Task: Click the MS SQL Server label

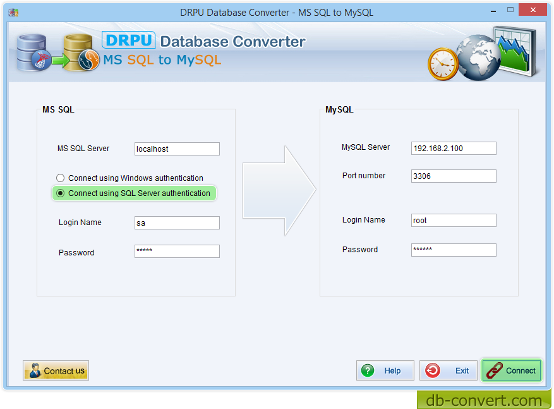Action: tap(83, 149)
